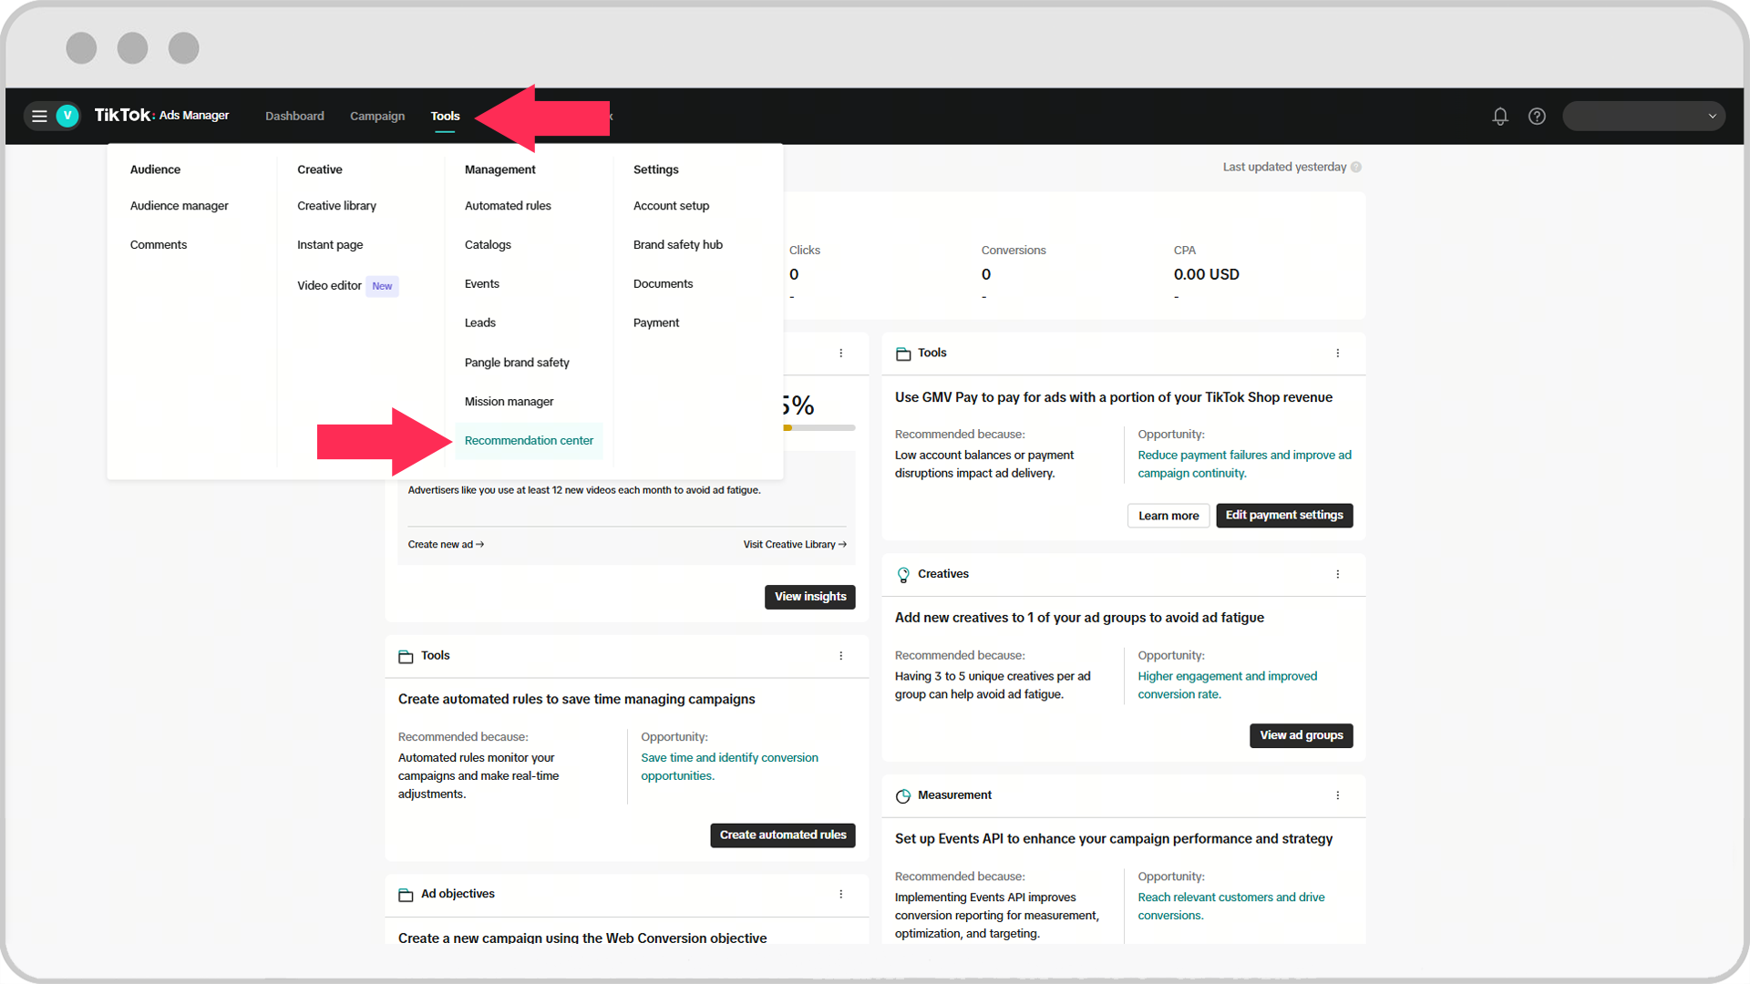
Task: Click the notification bell icon
Action: coord(1500,116)
